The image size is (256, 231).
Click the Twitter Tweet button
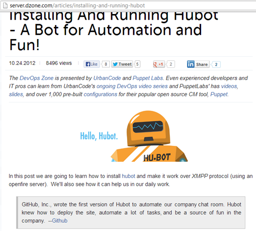point(122,64)
